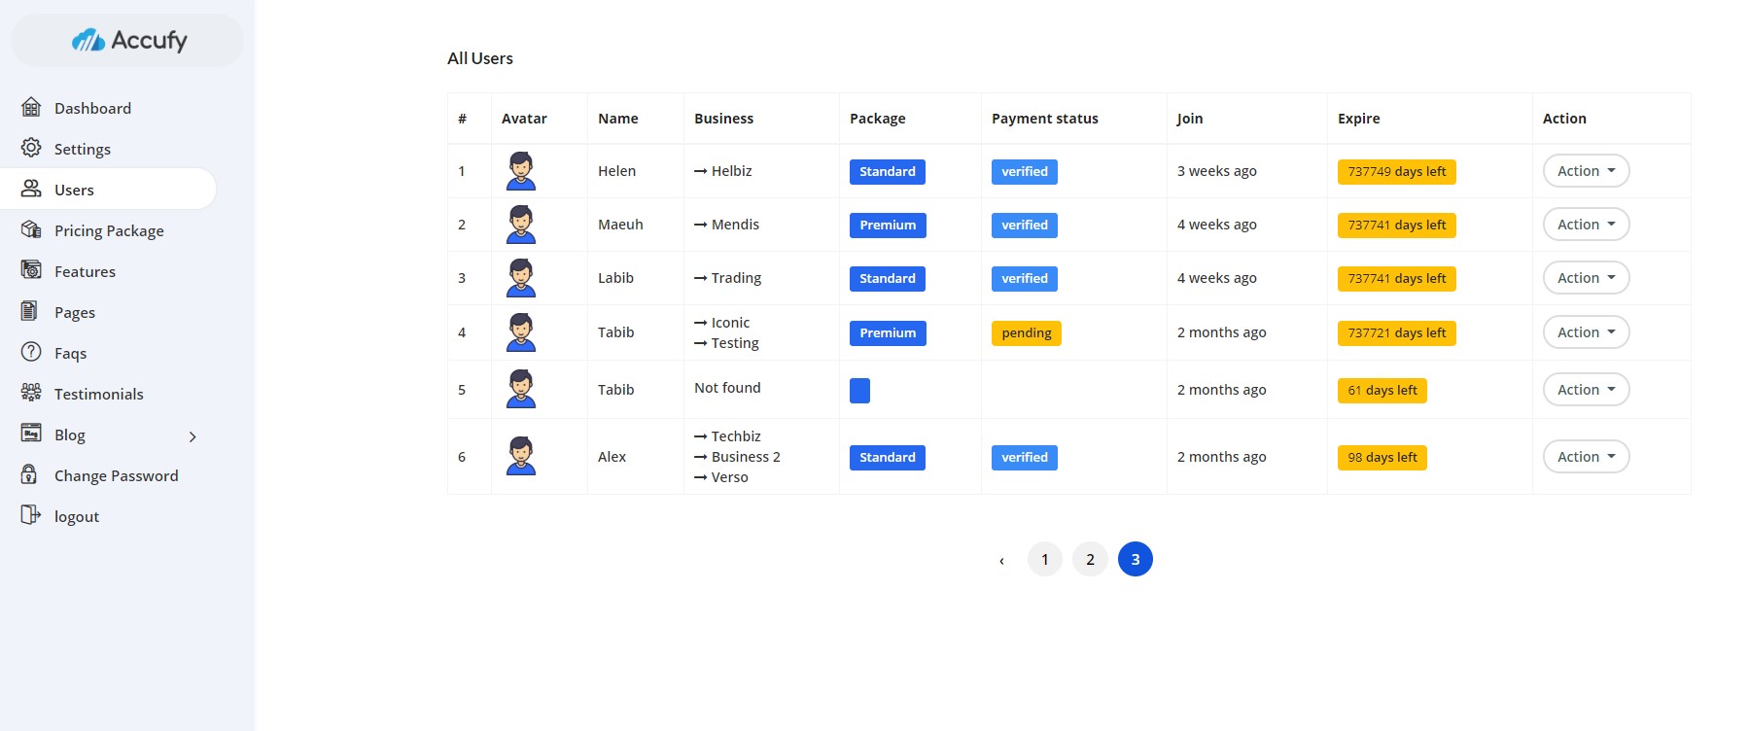This screenshot has height=731, width=1749.
Task: Click the Settings gear icon
Action: [31, 148]
